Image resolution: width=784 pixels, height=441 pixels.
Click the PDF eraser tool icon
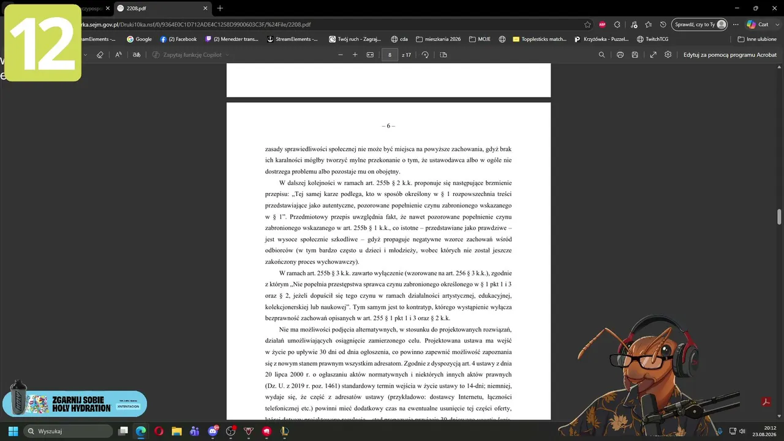pos(100,55)
